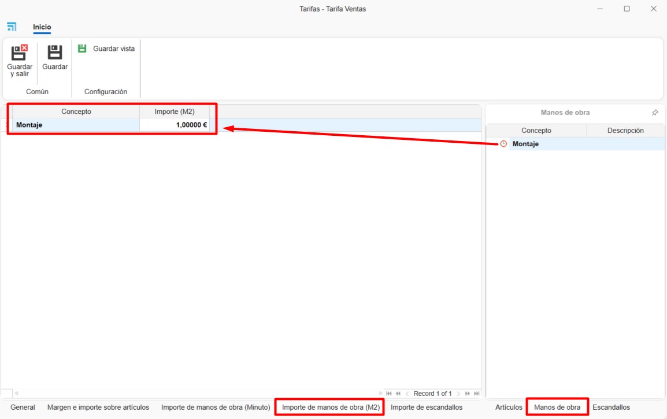The image size is (667, 419).
Task: Switch to the General tab
Action: click(x=23, y=407)
